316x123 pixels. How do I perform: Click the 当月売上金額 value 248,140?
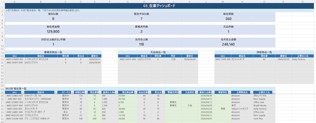228,44
